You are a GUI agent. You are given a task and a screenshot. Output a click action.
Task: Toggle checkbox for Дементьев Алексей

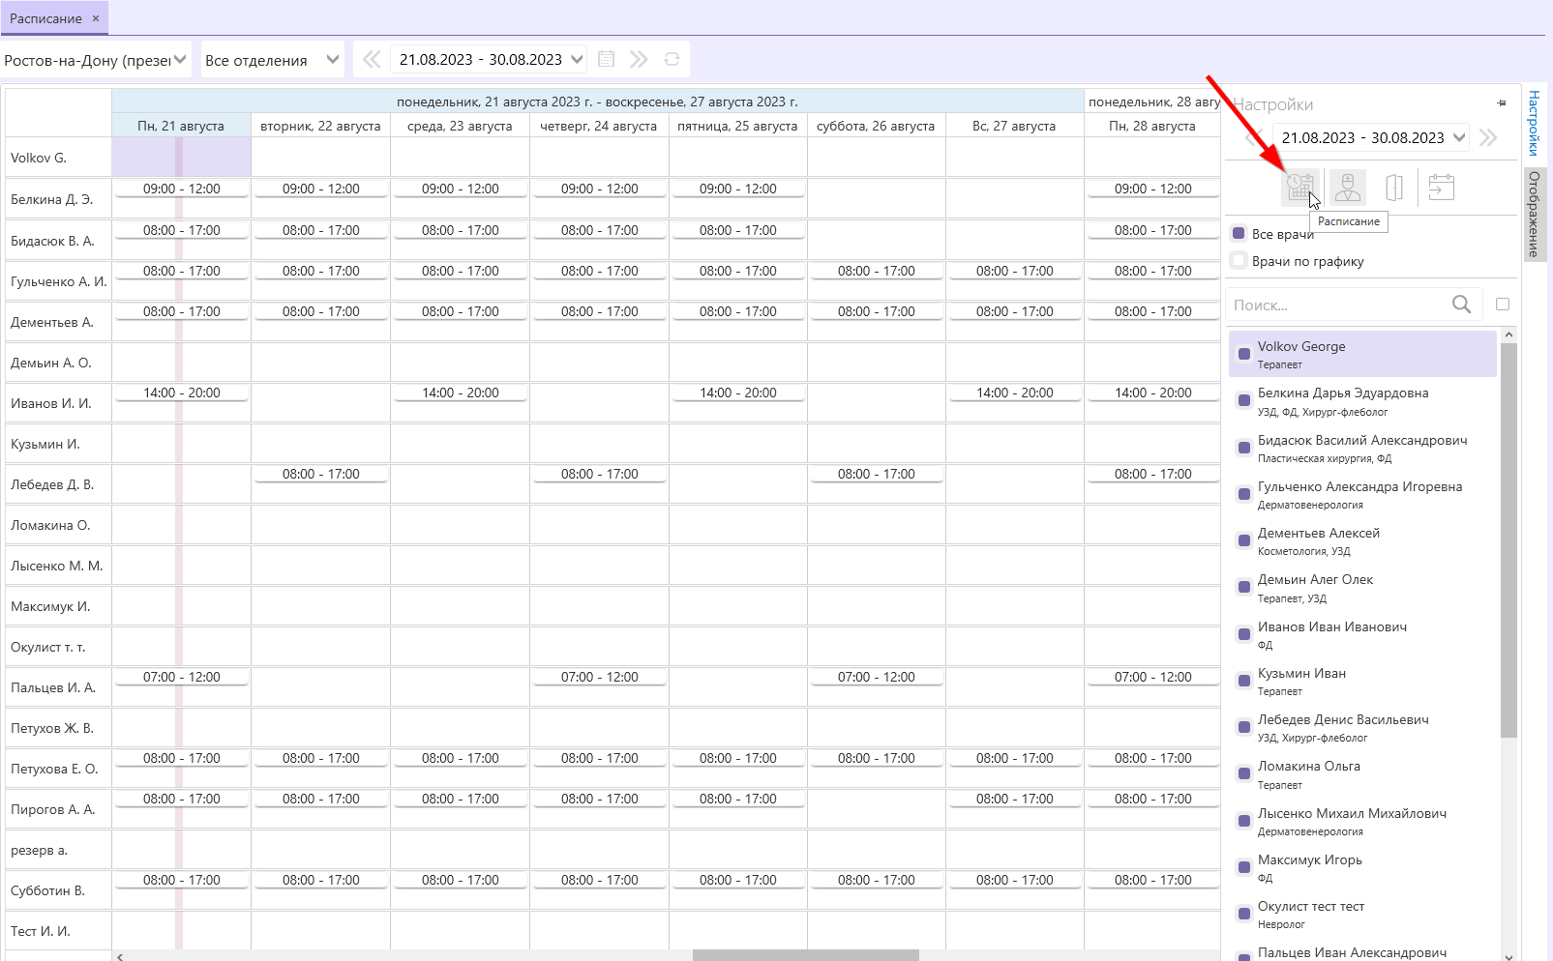point(1244,540)
